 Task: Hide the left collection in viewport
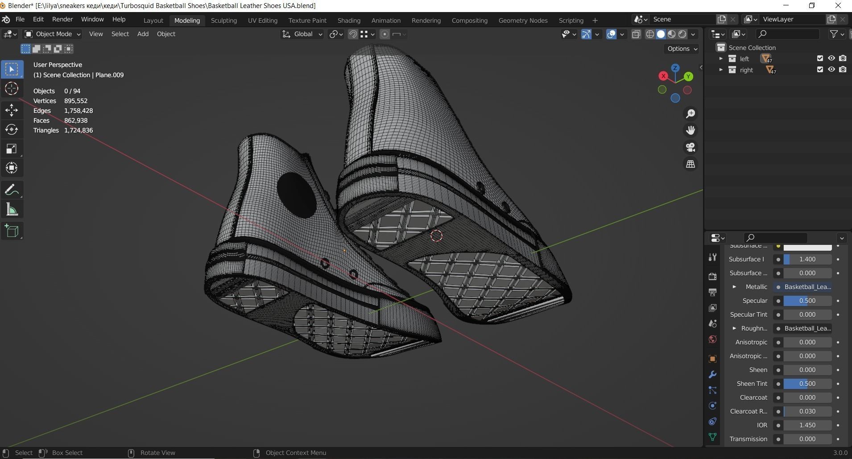point(831,58)
